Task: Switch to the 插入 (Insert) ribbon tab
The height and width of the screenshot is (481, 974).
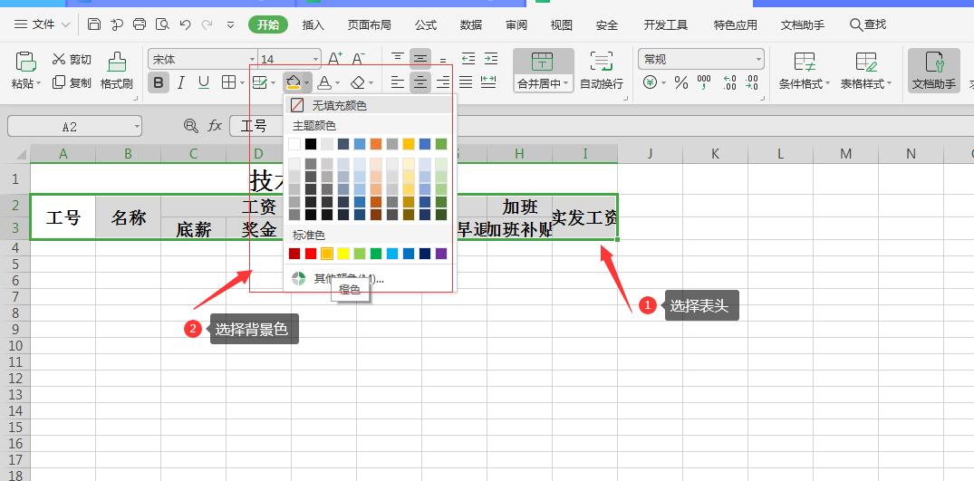Action: pyautogui.click(x=313, y=24)
